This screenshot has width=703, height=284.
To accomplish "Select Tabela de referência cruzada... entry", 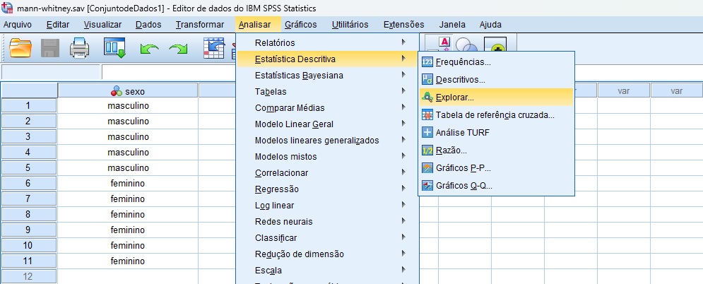I will point(496,115).
